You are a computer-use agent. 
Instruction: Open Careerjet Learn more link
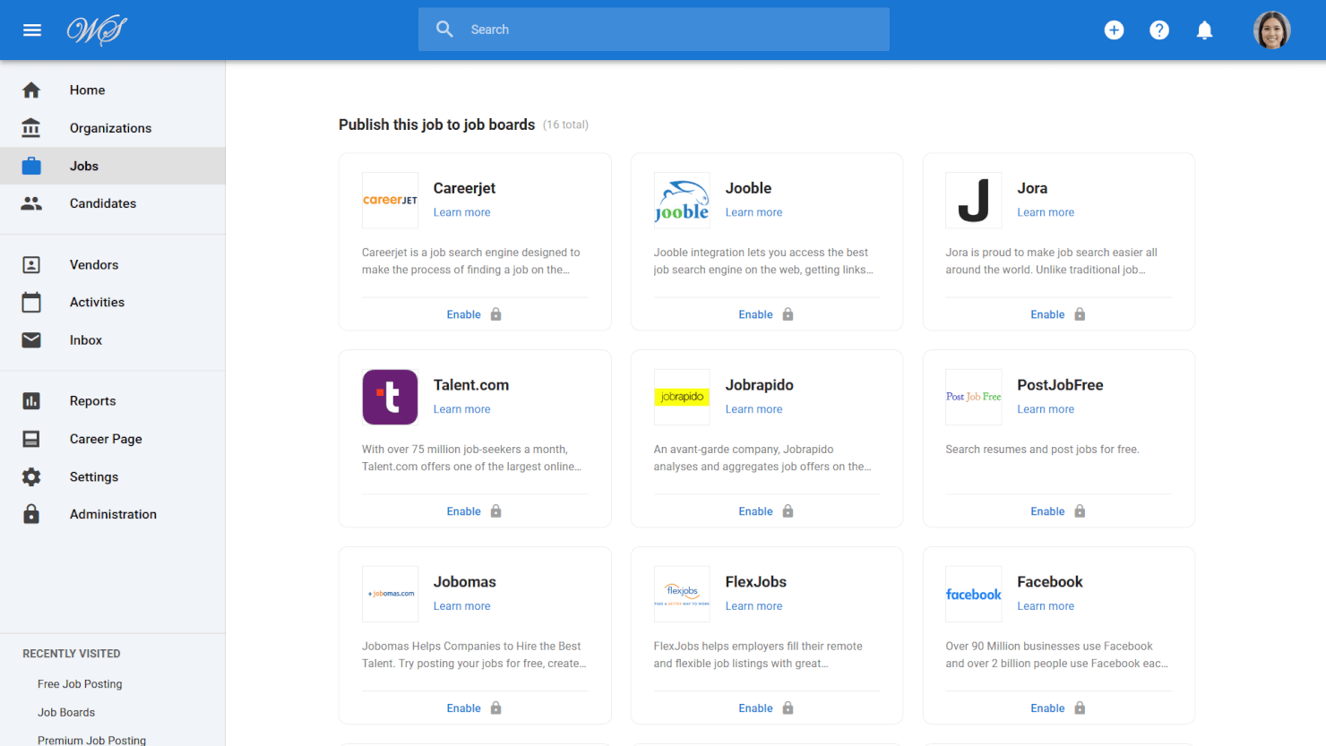(462, 212)
